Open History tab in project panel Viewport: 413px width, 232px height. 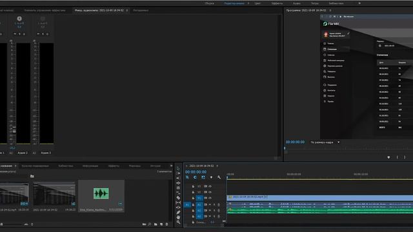pos(155,166)
